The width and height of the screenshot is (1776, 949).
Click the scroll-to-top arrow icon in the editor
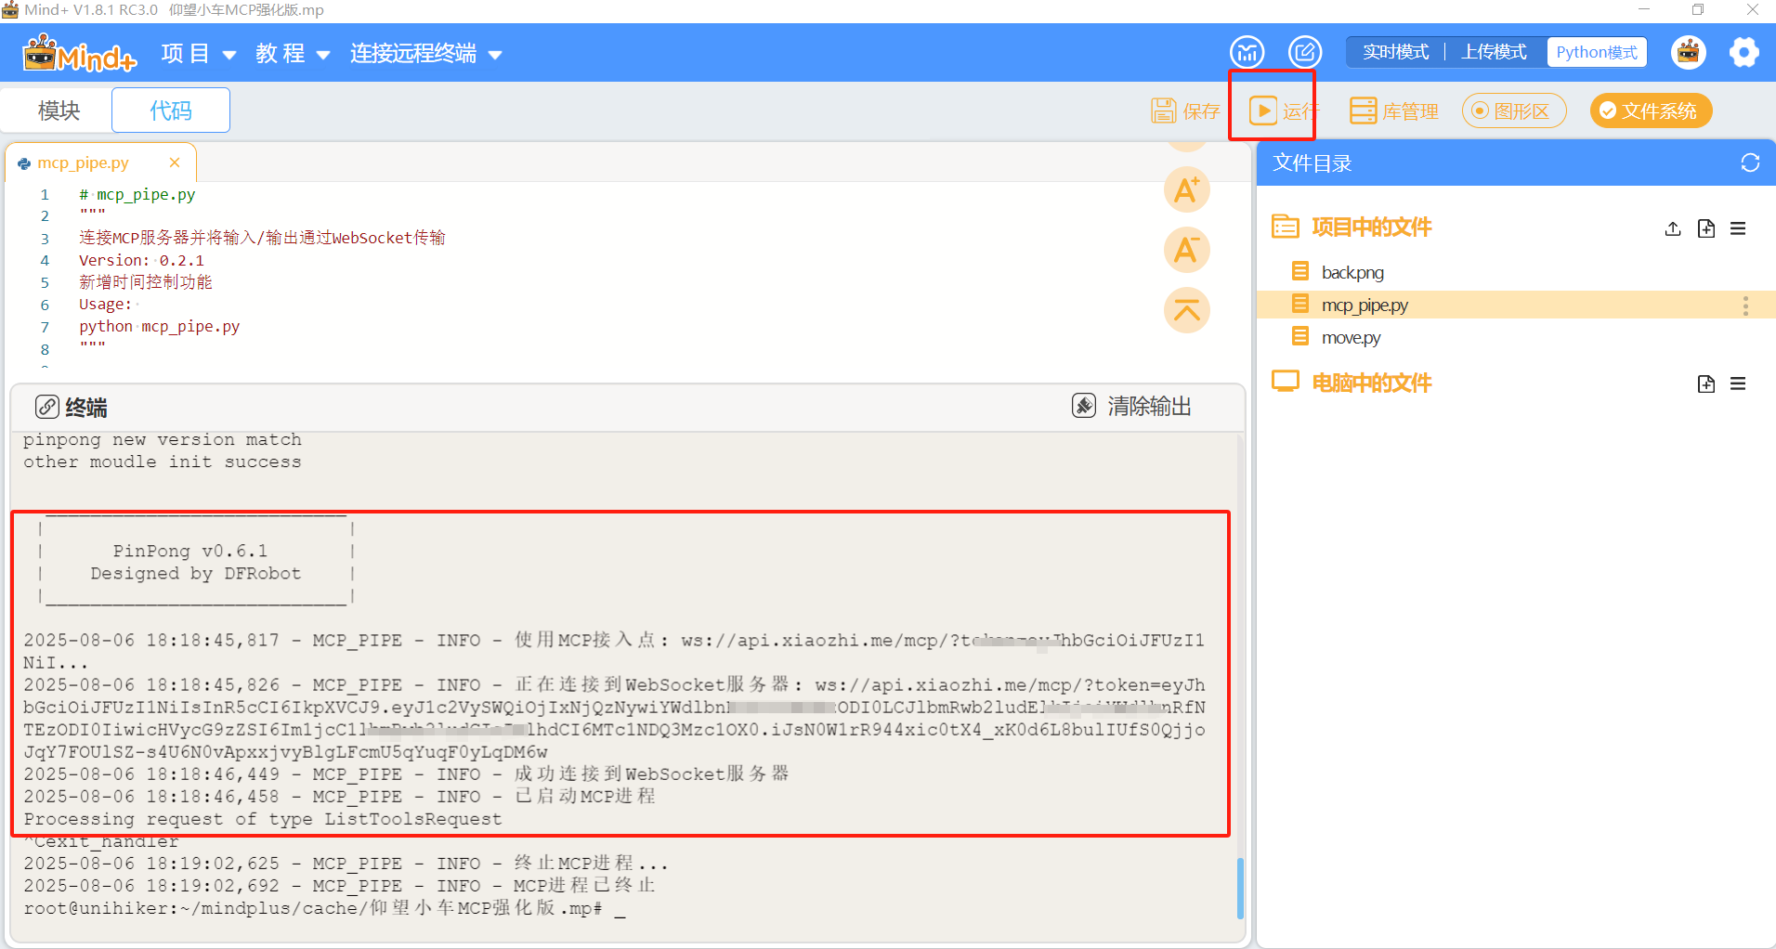[x=1187, y=309]
